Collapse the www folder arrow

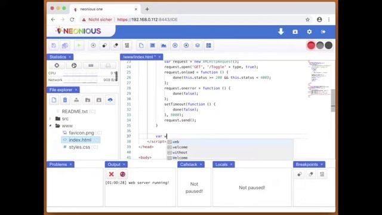coord(50,126)
